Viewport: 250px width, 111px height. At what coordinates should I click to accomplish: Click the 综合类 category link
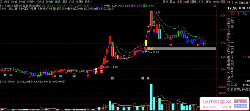click(x=110, y=9)
